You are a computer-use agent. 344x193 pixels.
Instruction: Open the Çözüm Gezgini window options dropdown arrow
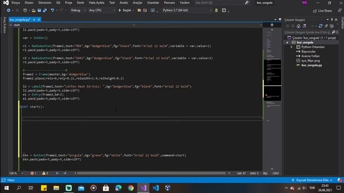[x=327, y=20]
